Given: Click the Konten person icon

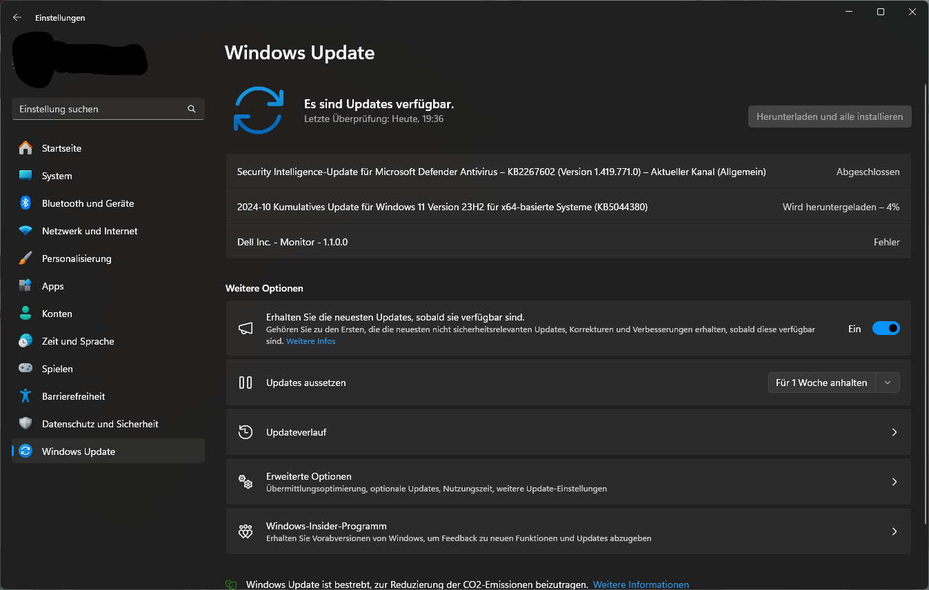Looking at the screenshot, I should [x=26, y=314].
